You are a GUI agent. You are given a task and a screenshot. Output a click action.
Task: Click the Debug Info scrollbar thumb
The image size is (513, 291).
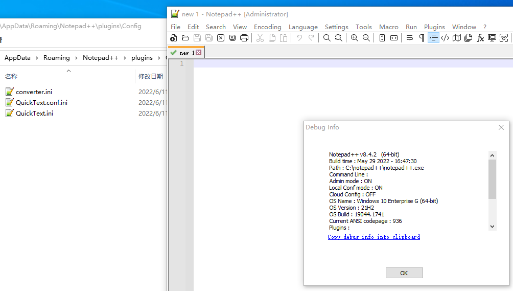coord(492,180)
